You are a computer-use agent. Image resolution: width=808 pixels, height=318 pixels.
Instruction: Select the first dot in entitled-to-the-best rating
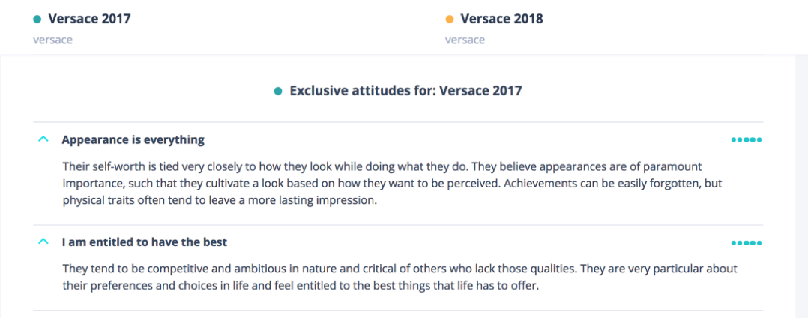click(734, 243)
